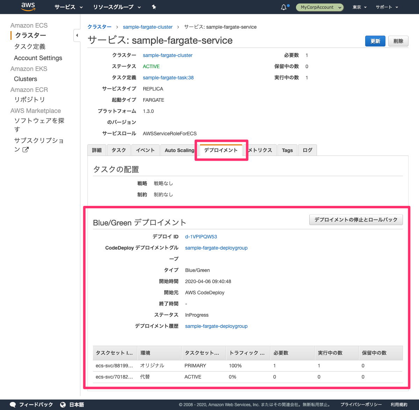
Task: Click the AWS logo to go home
Action: tap(28, 7)
